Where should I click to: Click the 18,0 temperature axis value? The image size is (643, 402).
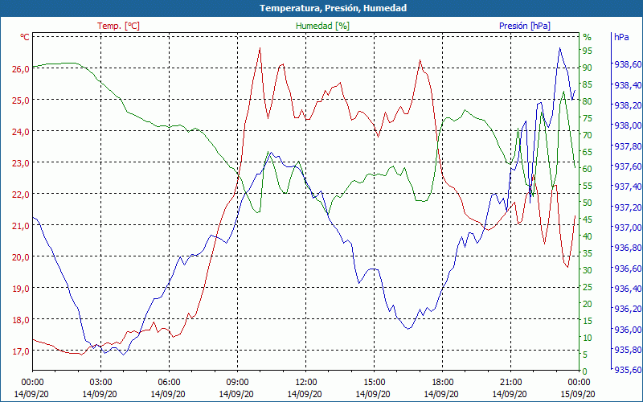[x=21, y=320]
